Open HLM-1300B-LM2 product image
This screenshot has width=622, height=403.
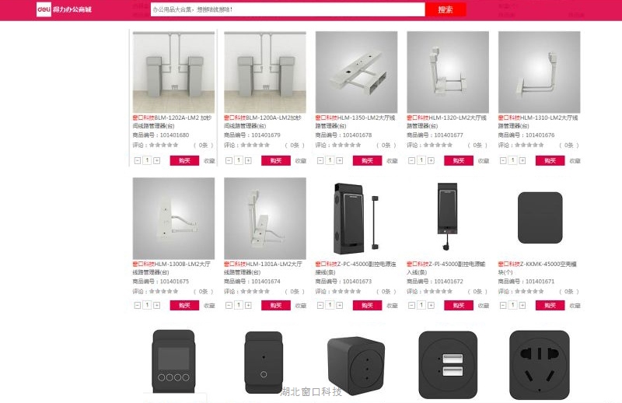point(173,219)
